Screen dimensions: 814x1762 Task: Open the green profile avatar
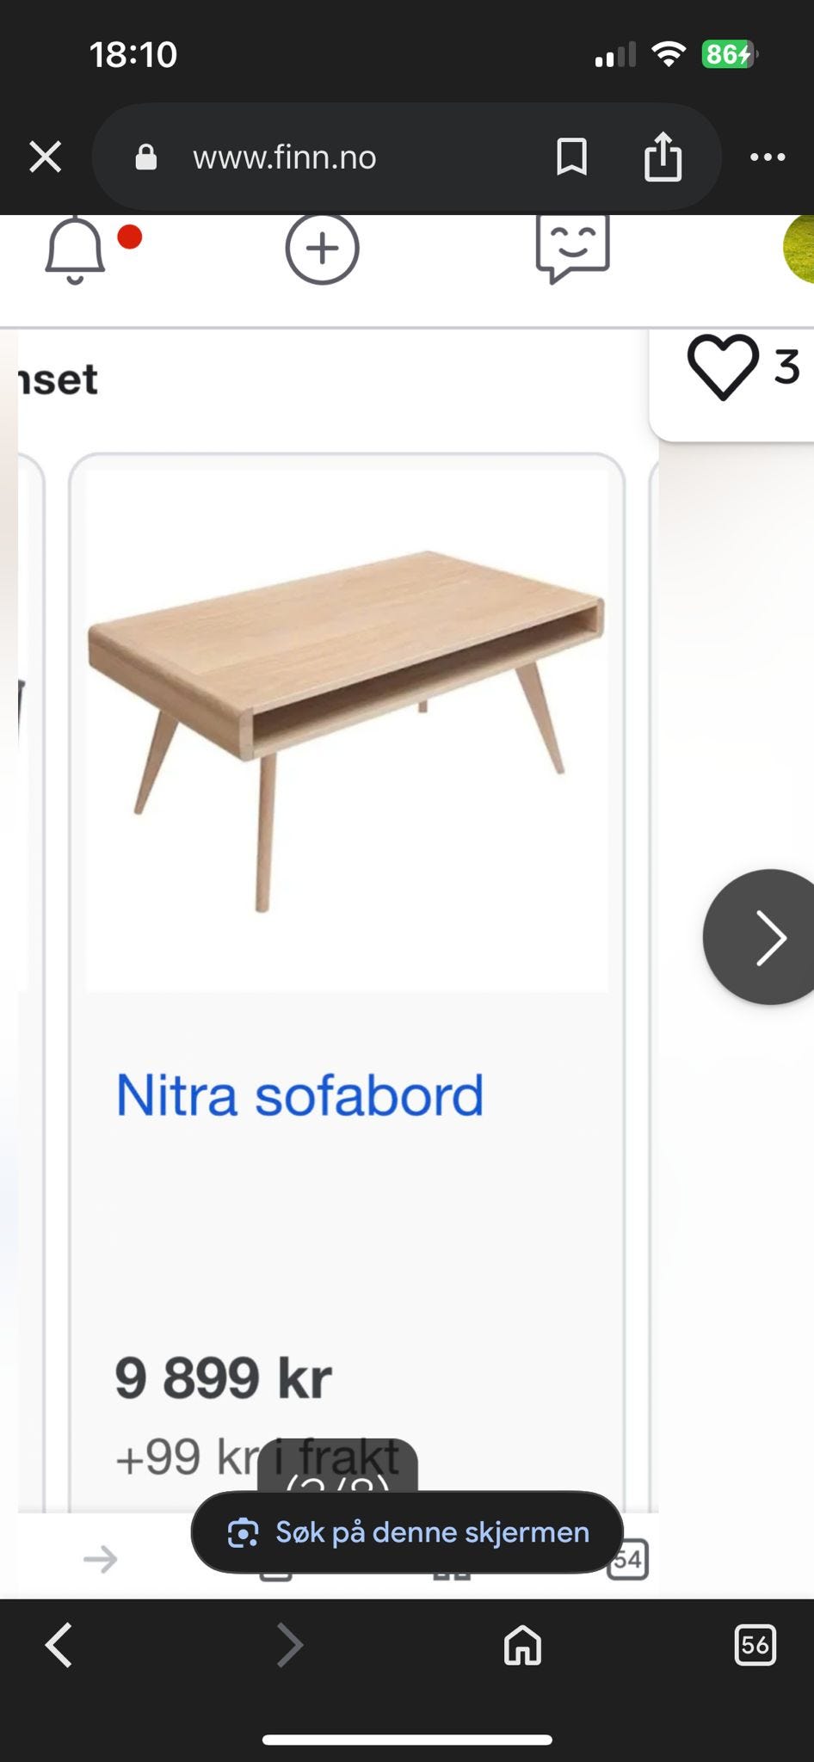(799, 248)
